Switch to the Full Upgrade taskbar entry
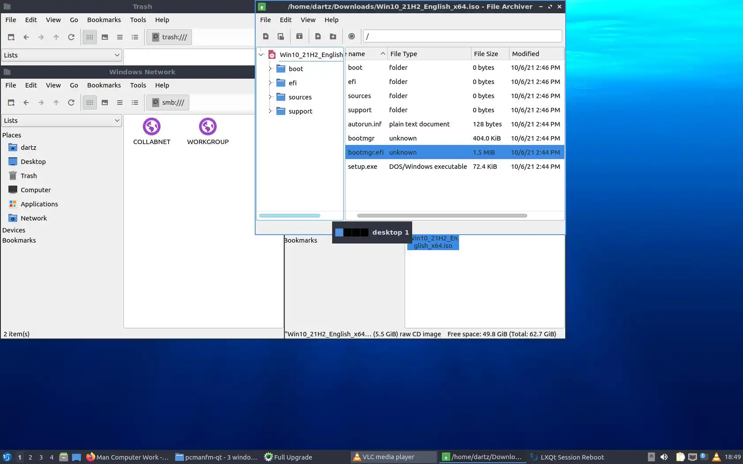 tap(288, 457)
